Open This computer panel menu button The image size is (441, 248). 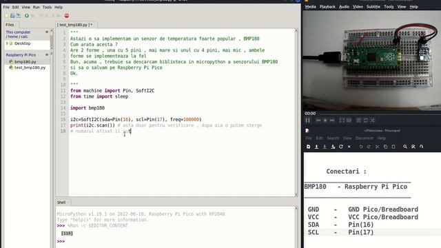click(47, 32)
